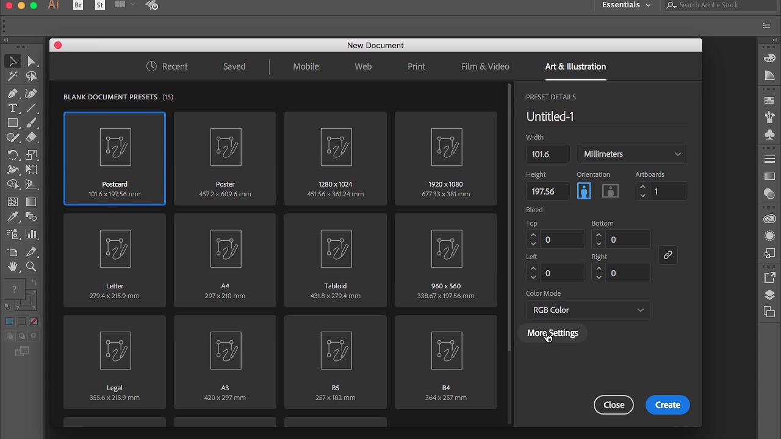Select the Line Segment tool
This screenshot has height=439, width=781.
(x=32, y=108)
